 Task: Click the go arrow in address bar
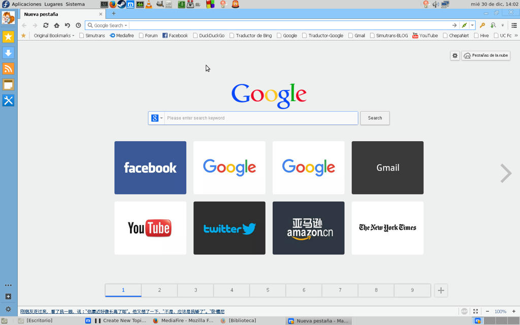click(454, 25)
